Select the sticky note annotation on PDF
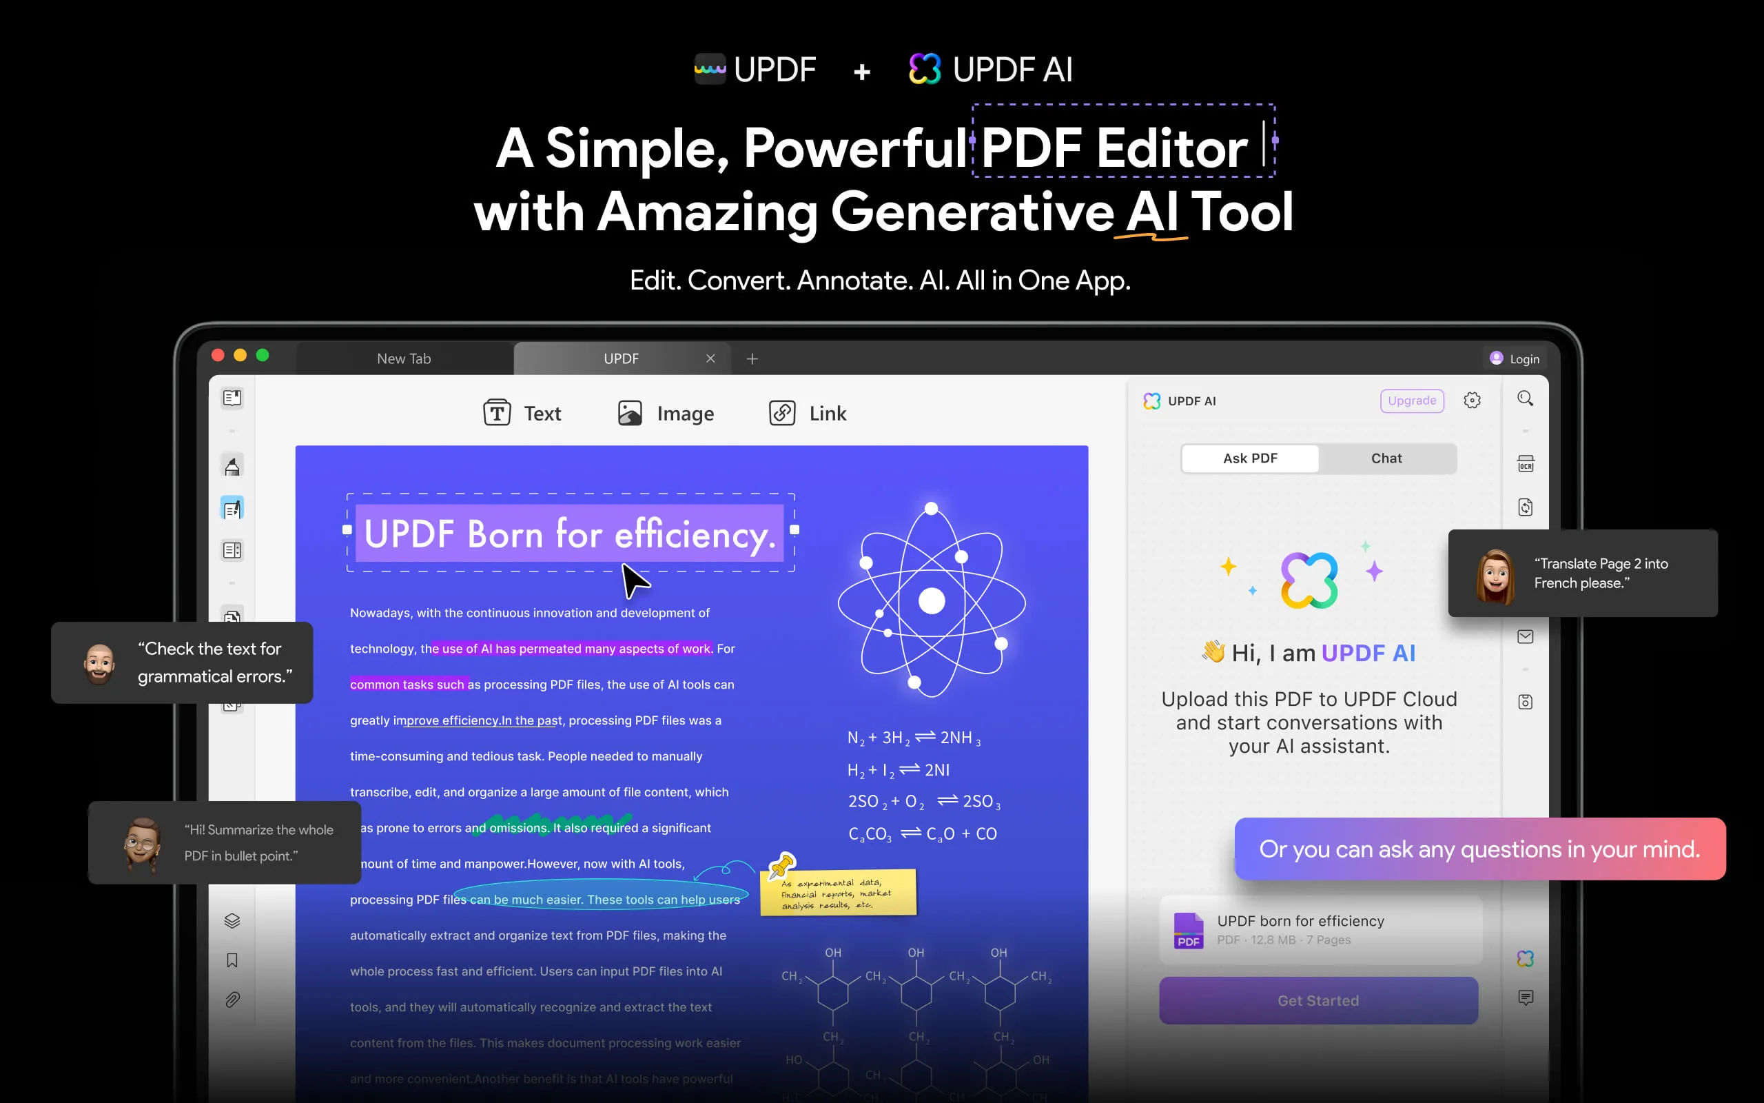Screen dimensions: 1764x1103 coord(838,889)
